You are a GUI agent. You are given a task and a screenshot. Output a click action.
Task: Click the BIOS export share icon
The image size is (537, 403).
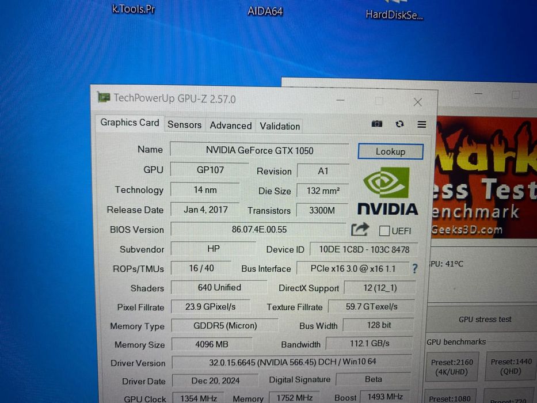point(360,230)
